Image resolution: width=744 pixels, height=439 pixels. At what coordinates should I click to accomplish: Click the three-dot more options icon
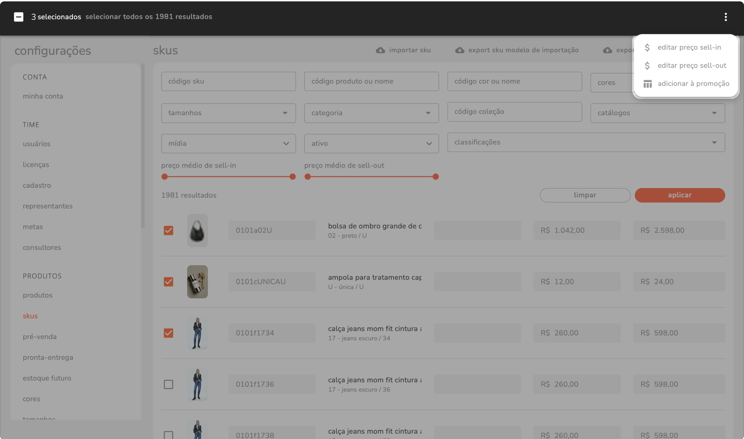tap(725, 17)
